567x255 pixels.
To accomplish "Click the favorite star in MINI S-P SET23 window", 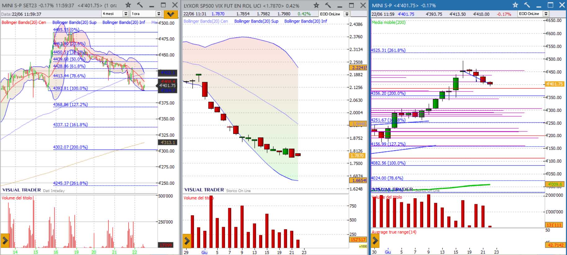I will pos(128,5).
